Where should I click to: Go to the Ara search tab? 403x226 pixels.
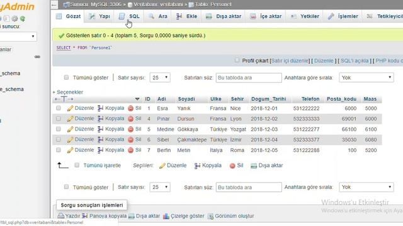158,16
